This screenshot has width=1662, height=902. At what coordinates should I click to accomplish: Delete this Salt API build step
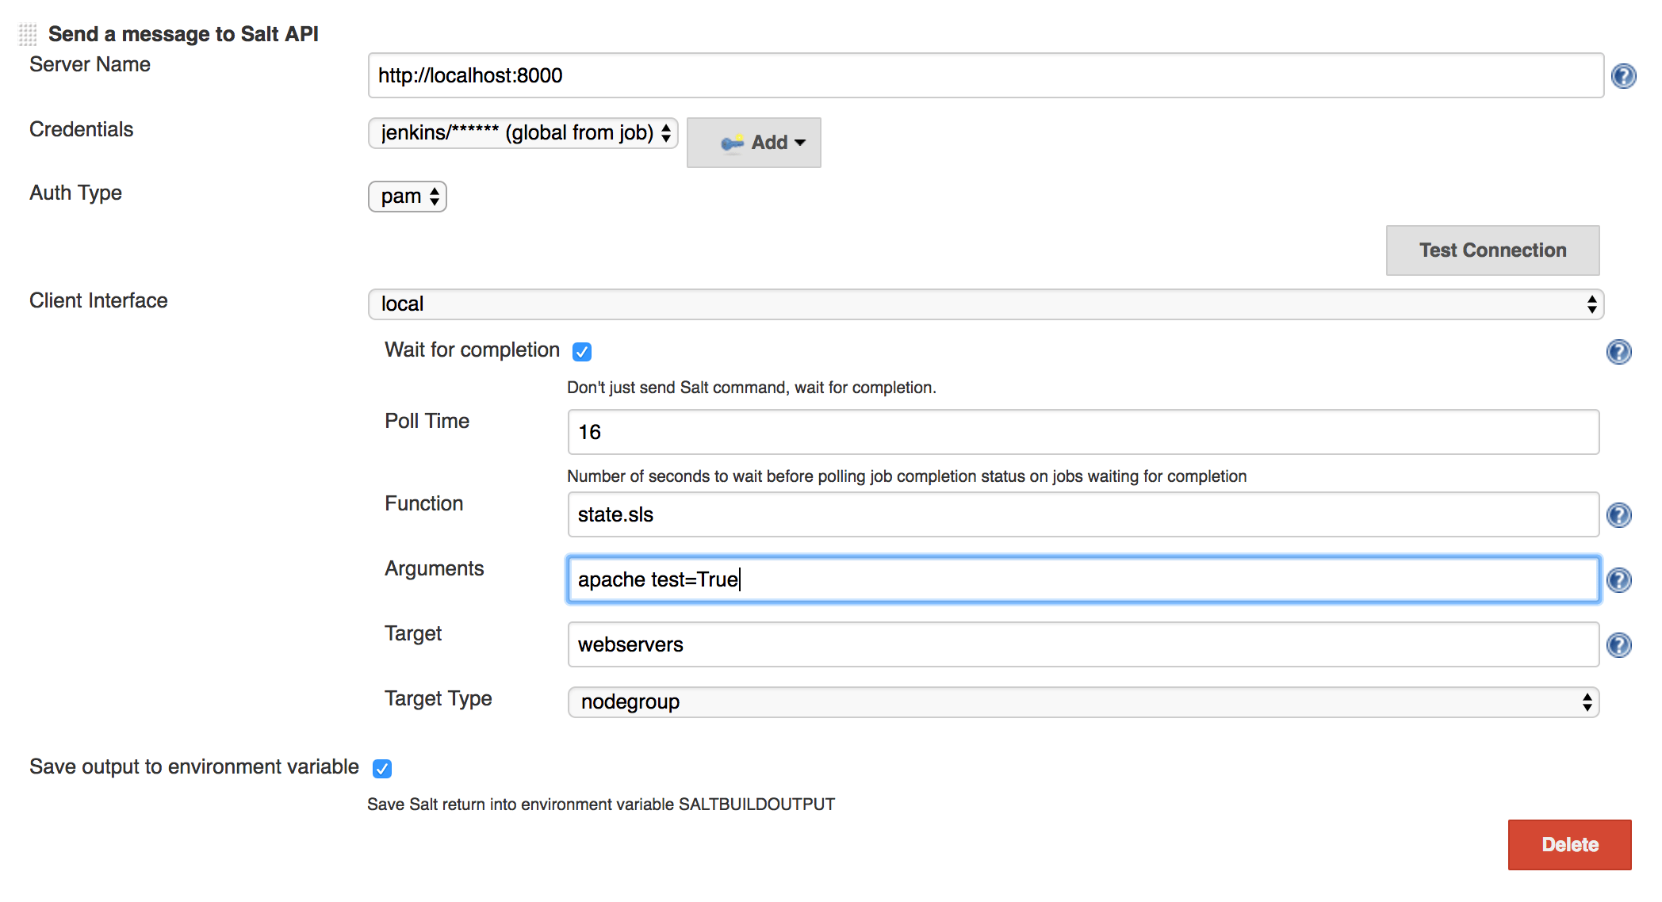(1568, 844)
